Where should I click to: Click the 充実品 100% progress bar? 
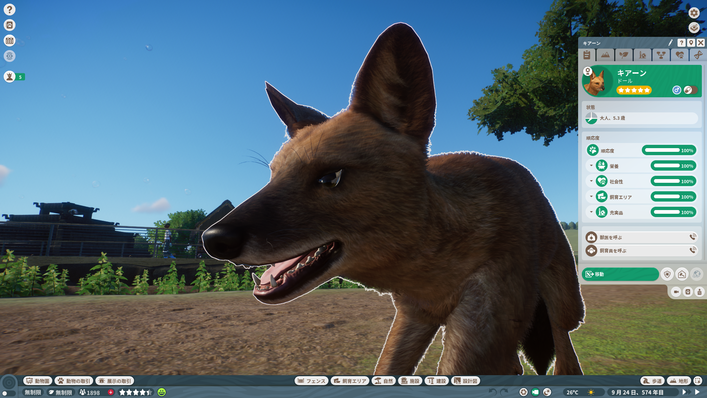[673, 212]
